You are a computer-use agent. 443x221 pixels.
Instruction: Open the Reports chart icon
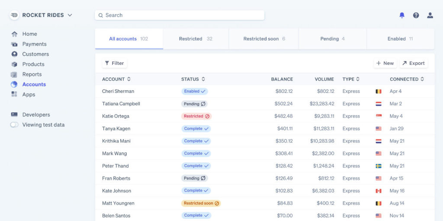[15, 74]
